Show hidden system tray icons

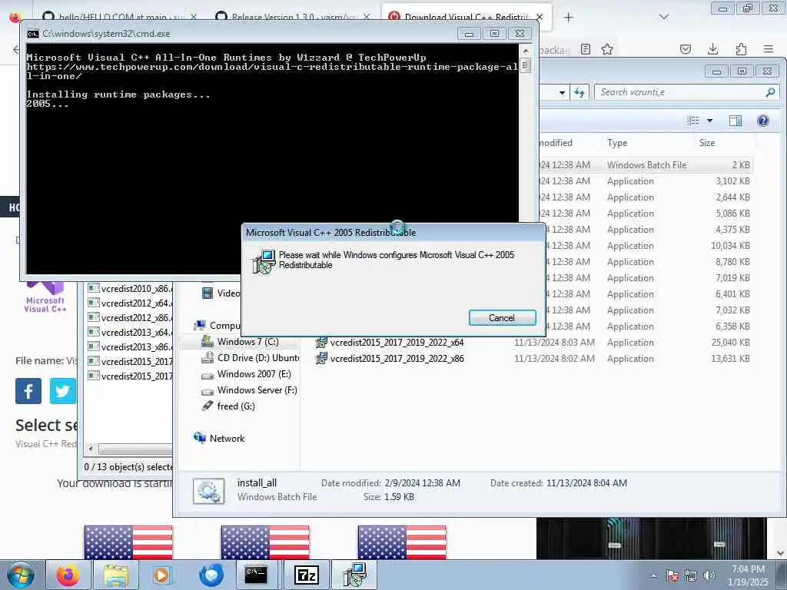coord(653,575)
